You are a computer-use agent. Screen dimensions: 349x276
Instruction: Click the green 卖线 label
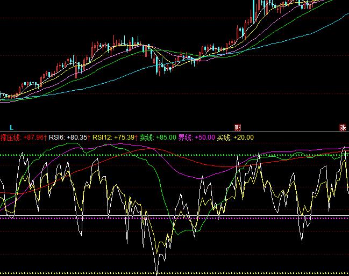coord(146,137)
